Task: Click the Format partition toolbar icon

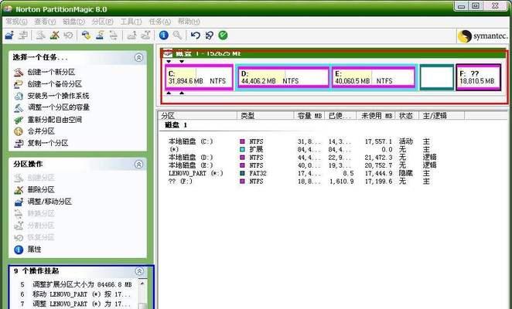Action: [x=100, y=36]
